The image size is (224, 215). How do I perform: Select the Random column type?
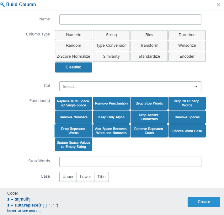pos(73,46)
